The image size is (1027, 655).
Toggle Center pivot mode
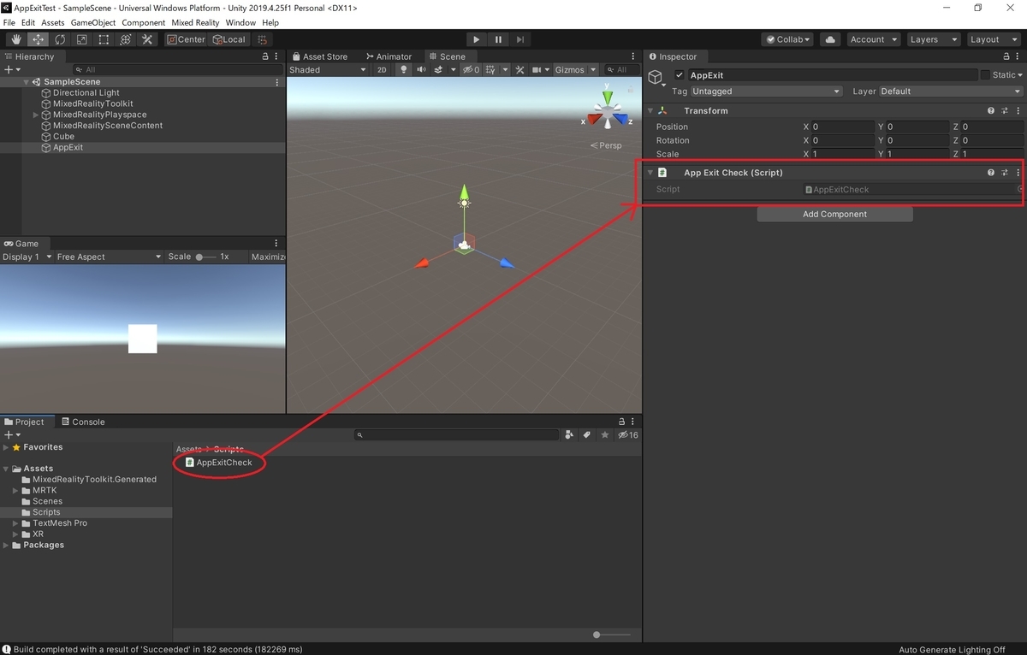[186, 39]
